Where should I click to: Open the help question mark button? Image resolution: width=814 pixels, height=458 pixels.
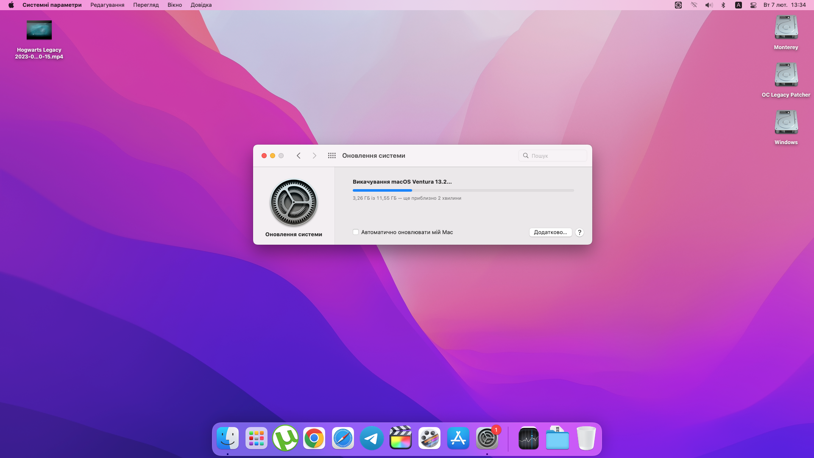(x=580, y=232)
